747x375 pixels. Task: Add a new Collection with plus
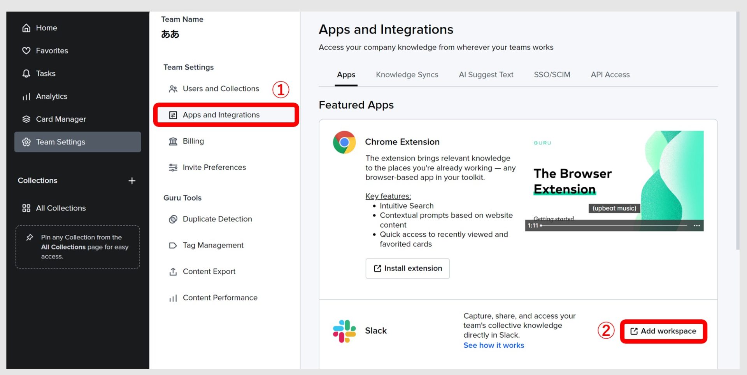point(132,181)
